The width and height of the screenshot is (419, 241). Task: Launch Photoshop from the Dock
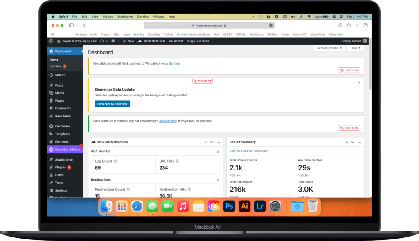[229, 206]
